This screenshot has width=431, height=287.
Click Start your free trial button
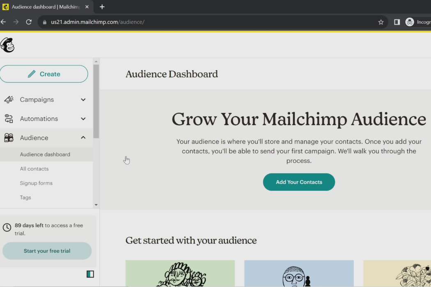47,251
